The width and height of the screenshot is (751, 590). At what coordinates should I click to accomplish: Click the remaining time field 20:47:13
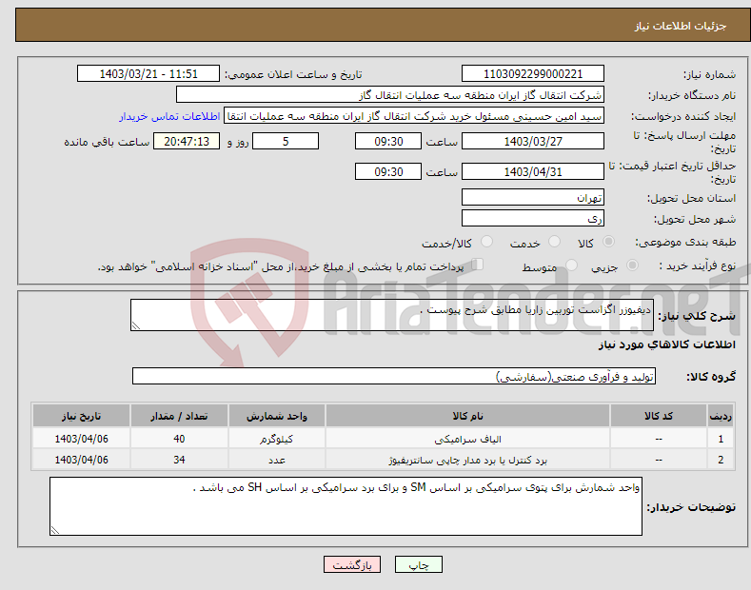pyautogui.click(x=187, y=141)
